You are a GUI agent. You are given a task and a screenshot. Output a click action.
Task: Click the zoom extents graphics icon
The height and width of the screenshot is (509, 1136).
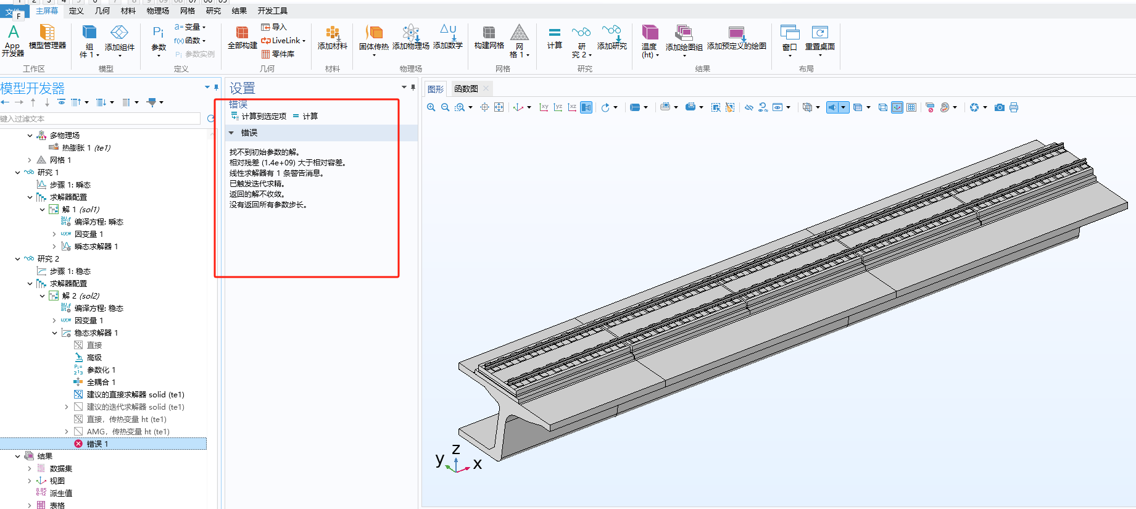tap(499, 107)
